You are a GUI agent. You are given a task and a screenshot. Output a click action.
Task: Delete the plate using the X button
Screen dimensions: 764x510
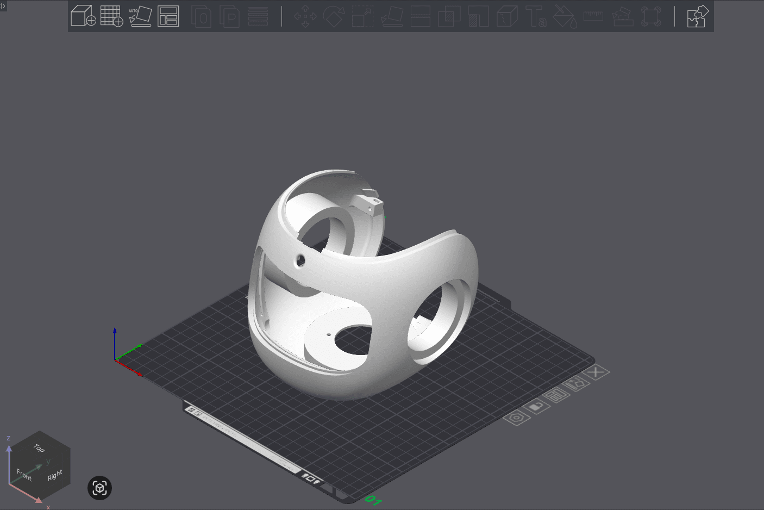point(596,372)
